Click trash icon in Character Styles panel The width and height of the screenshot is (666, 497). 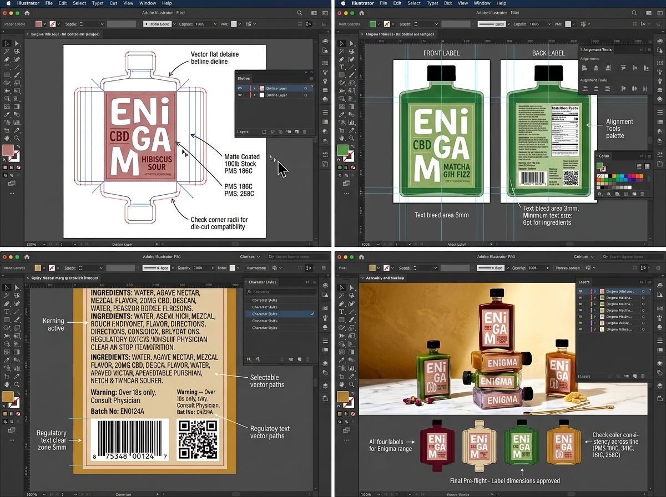tap(307, 359)
